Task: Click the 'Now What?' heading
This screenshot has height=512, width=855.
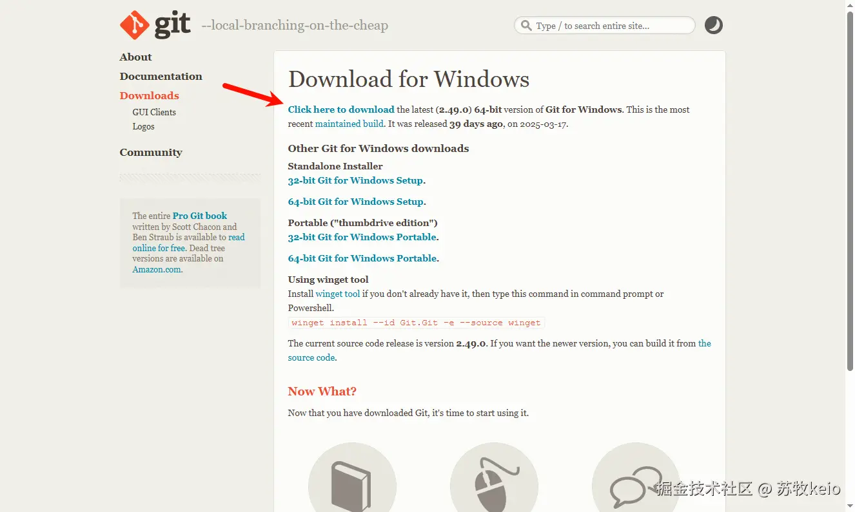Action: point(322,391)
